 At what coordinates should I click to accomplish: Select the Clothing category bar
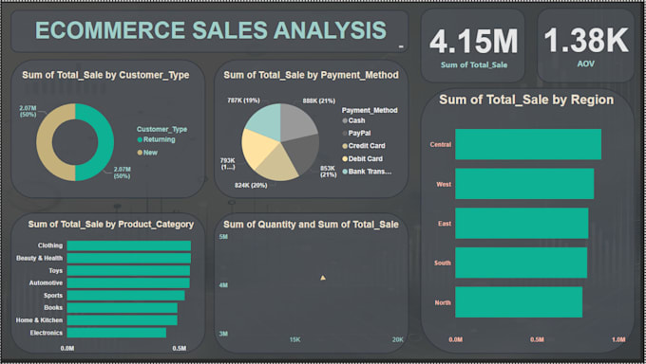click(129, 246)
